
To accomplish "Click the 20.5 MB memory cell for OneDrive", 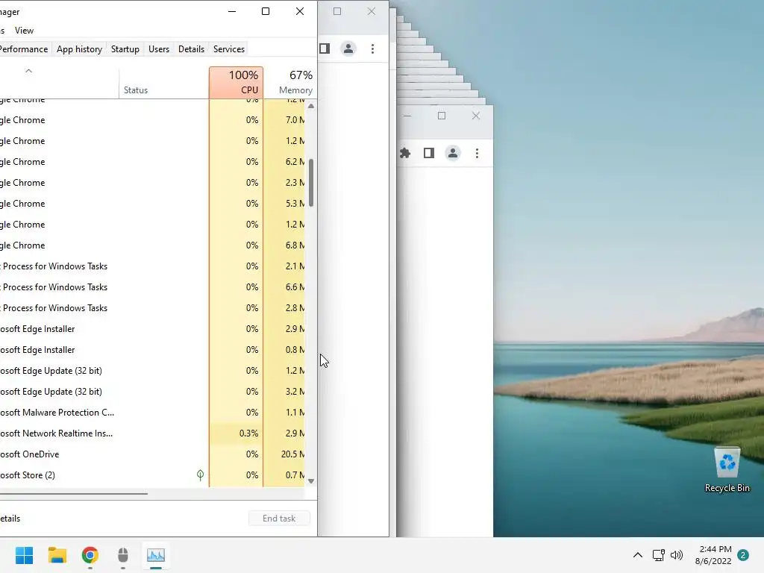I will tap(284, 454).
